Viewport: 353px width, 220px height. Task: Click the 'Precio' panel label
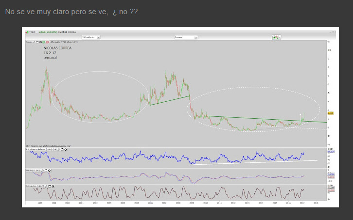29,42
